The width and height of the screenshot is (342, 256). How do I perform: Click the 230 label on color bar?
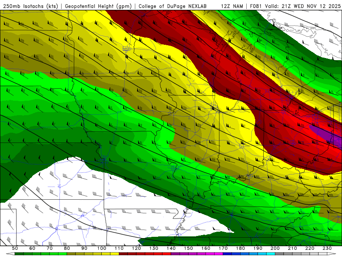327,248
